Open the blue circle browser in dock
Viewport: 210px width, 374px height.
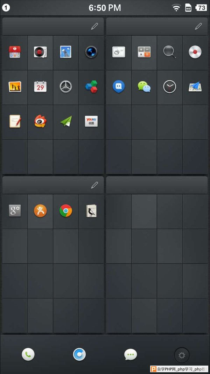click(79, 354)
